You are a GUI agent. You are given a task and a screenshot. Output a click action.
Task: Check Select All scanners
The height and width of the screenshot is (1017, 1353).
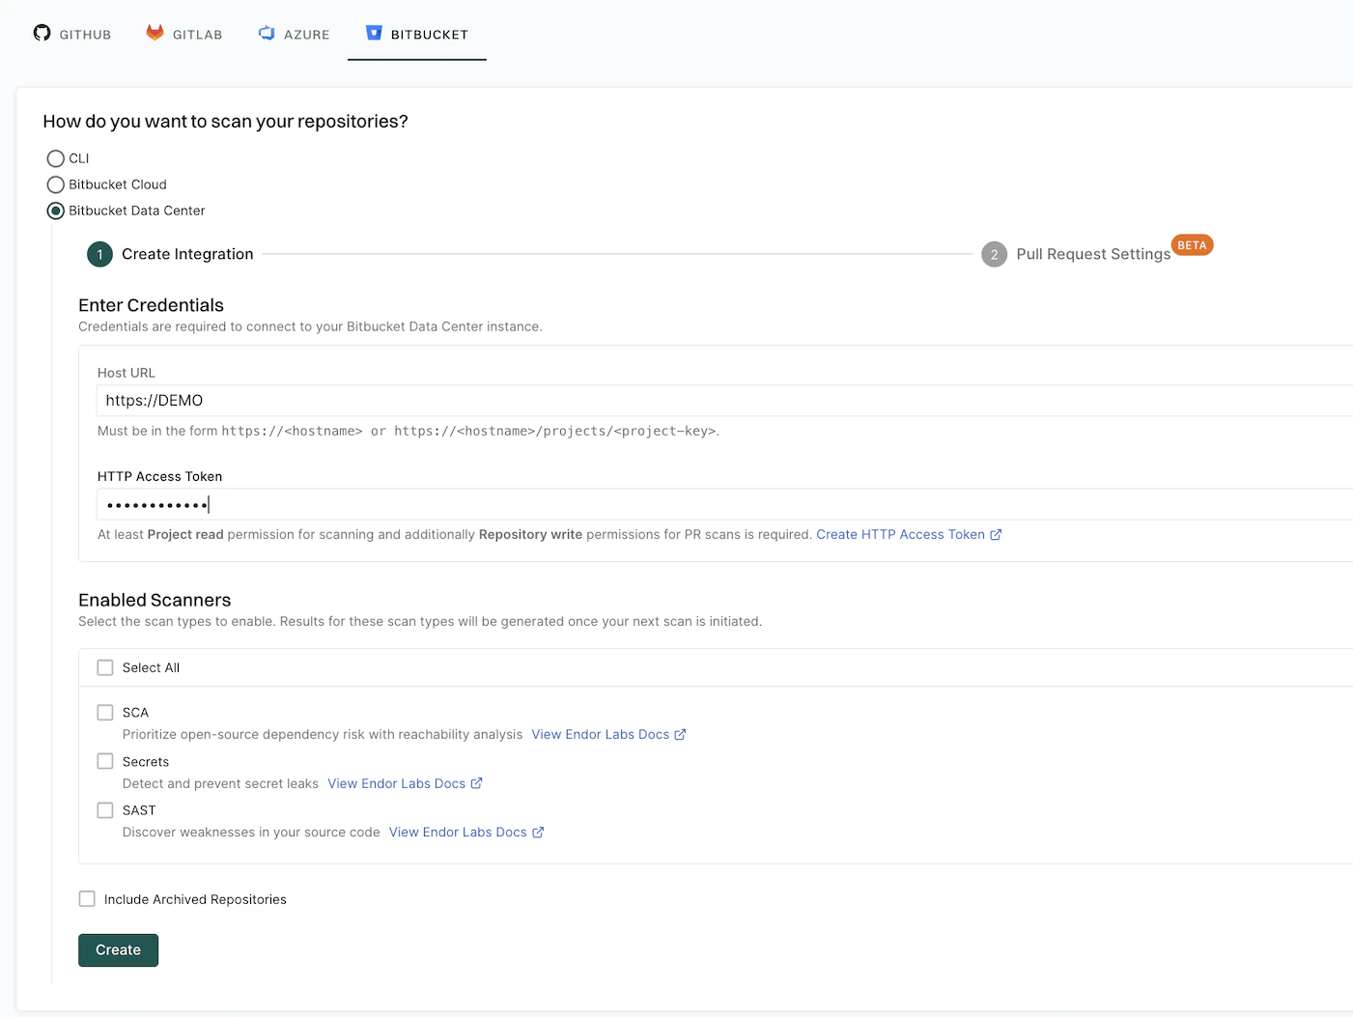pos(105,667)
